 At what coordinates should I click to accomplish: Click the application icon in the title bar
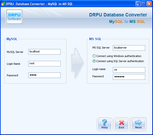(3, 4)
